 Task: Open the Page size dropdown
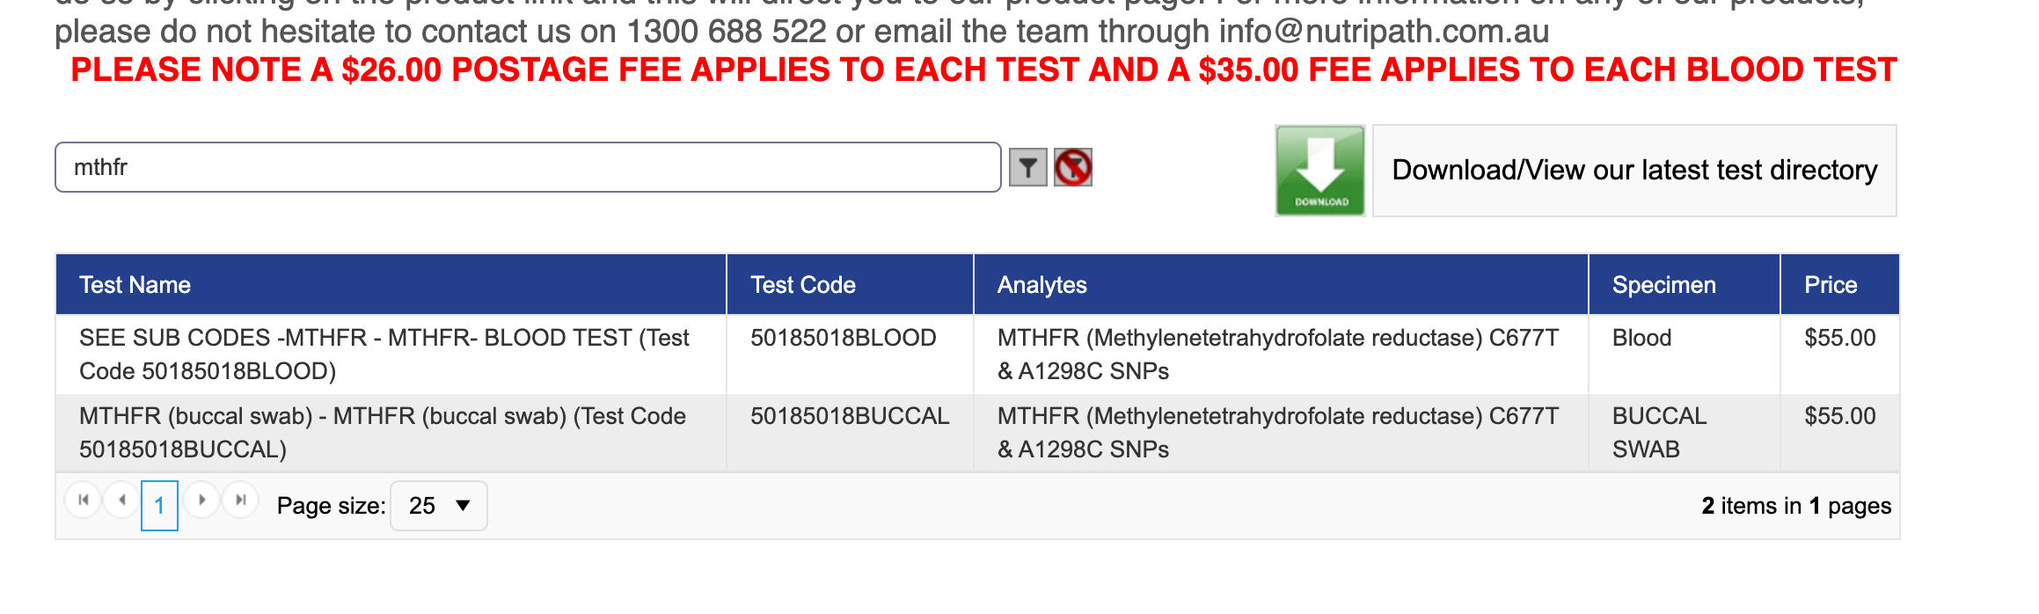pos(439,506)
